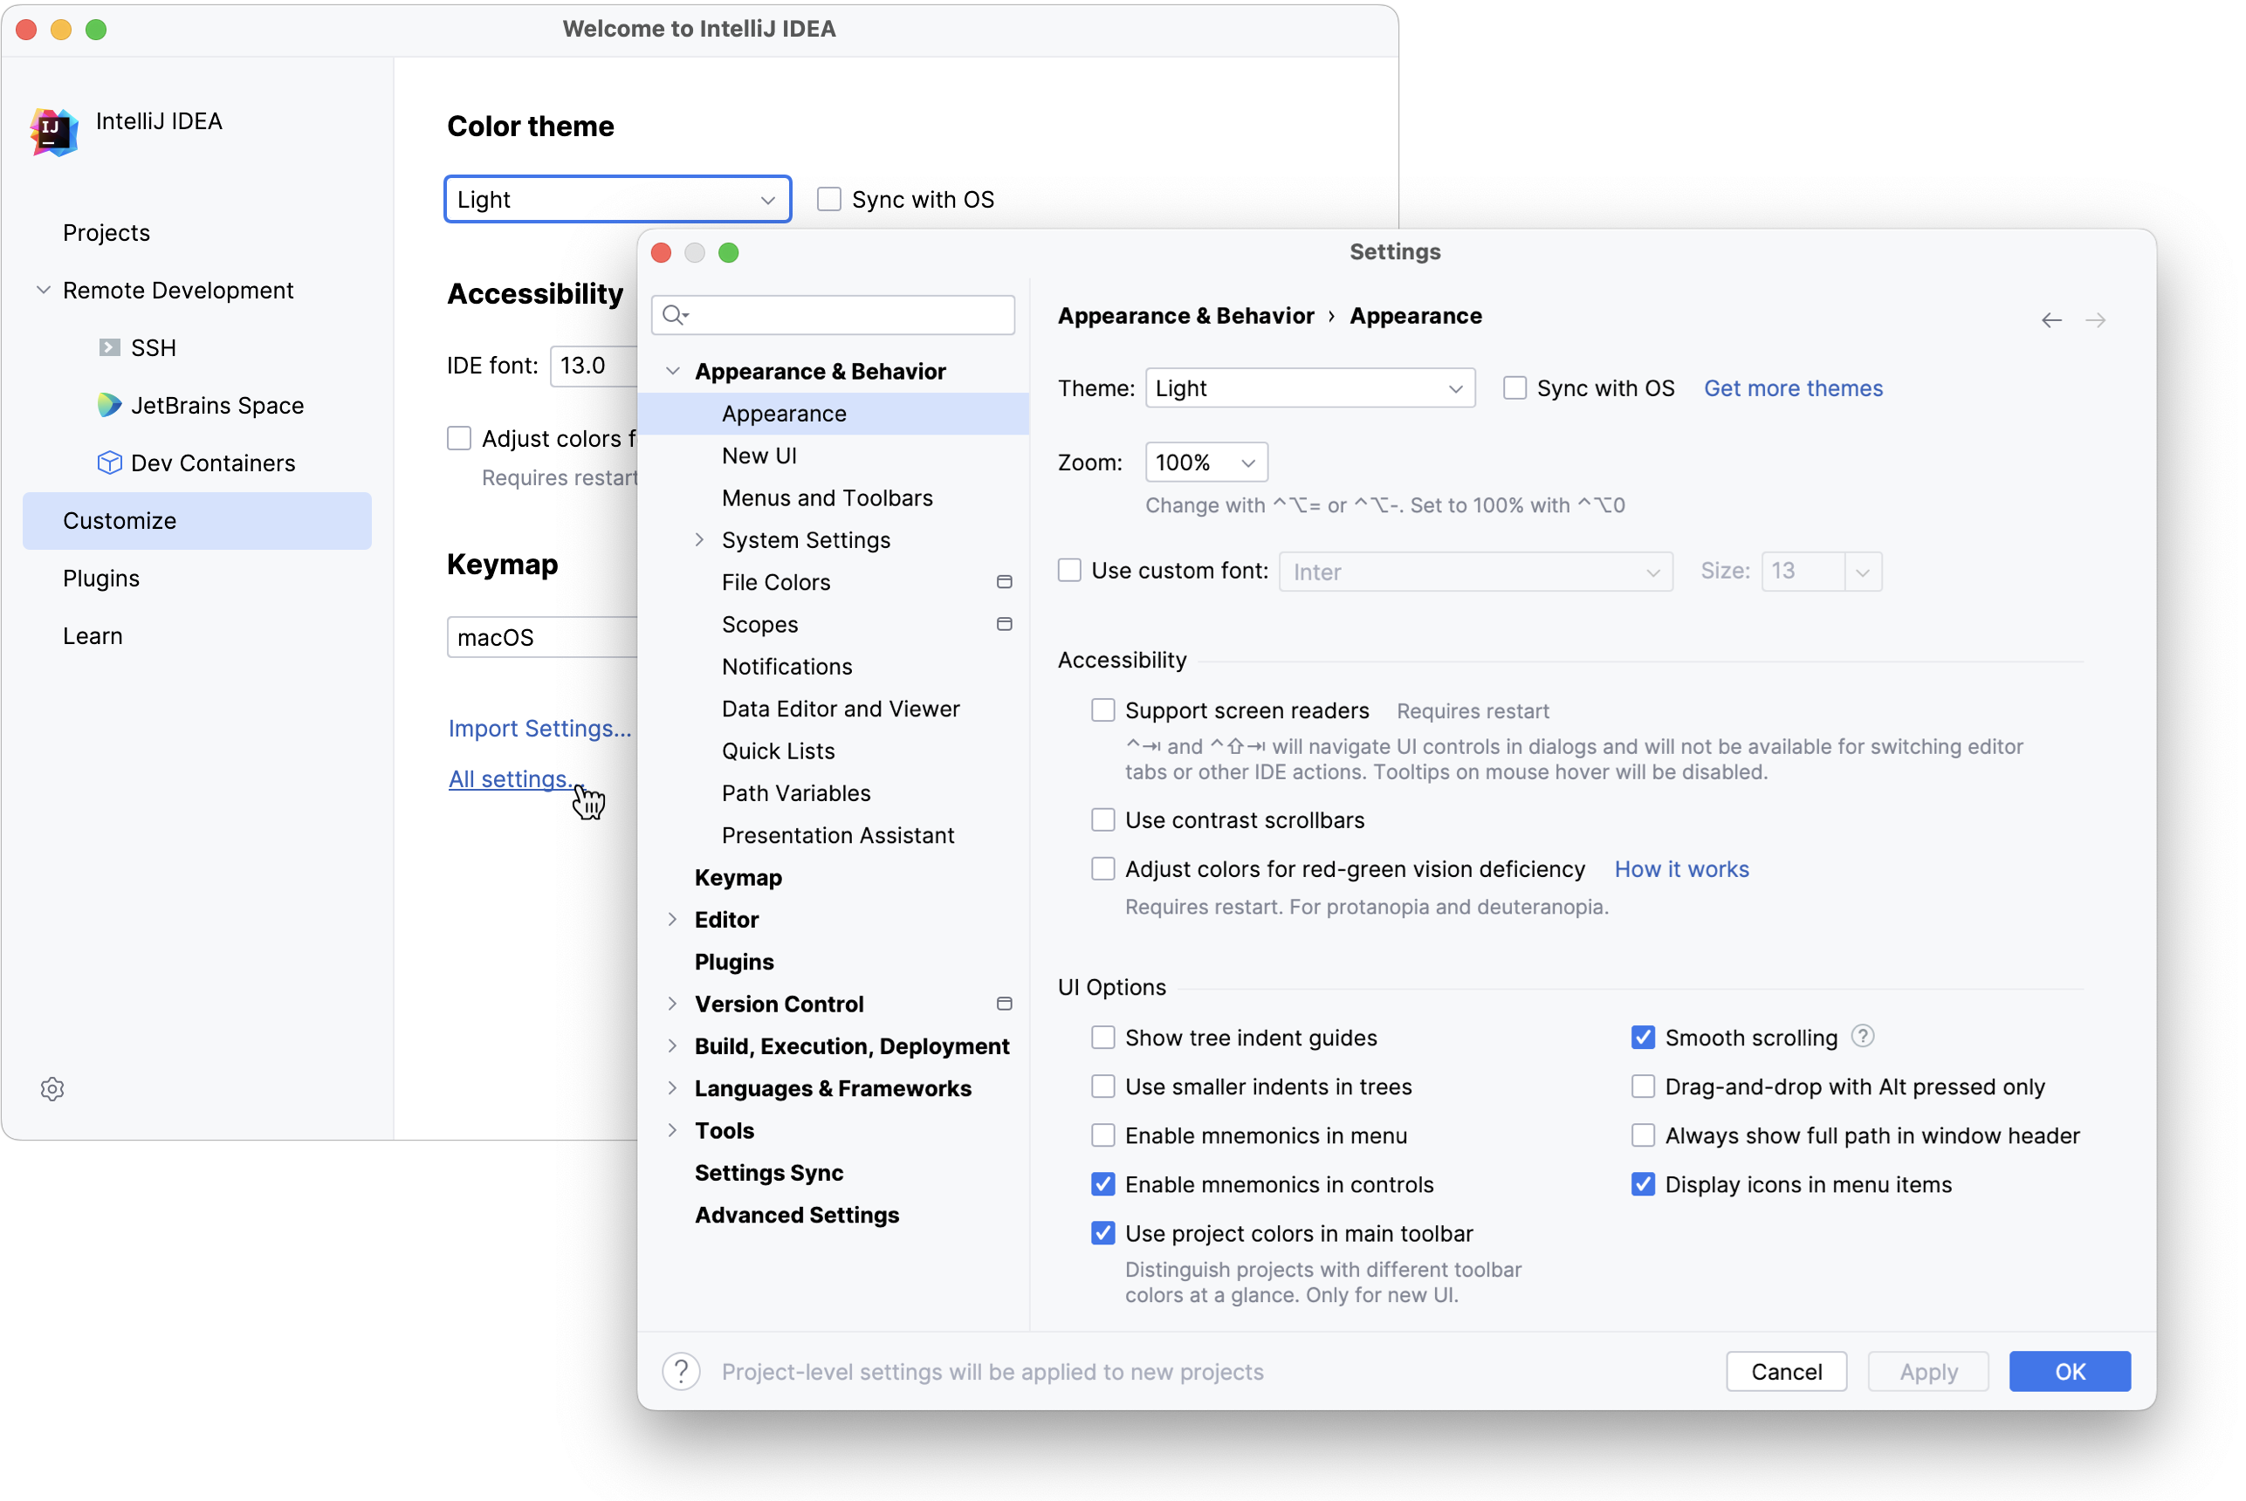Viewport: 2246px width, 1501px height.
Task: Open the gear options in Welcome window
Action: point(52,1088)
